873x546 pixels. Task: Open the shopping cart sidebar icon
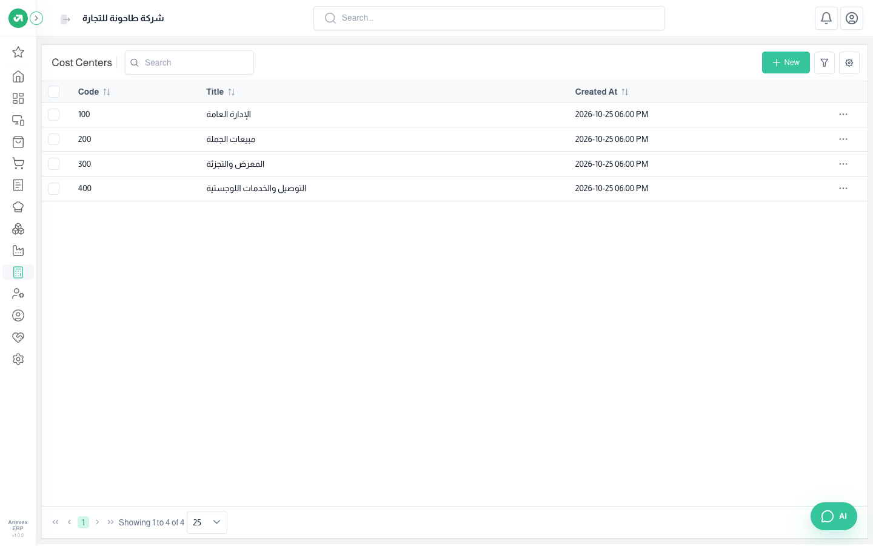[x=18, y=163]
